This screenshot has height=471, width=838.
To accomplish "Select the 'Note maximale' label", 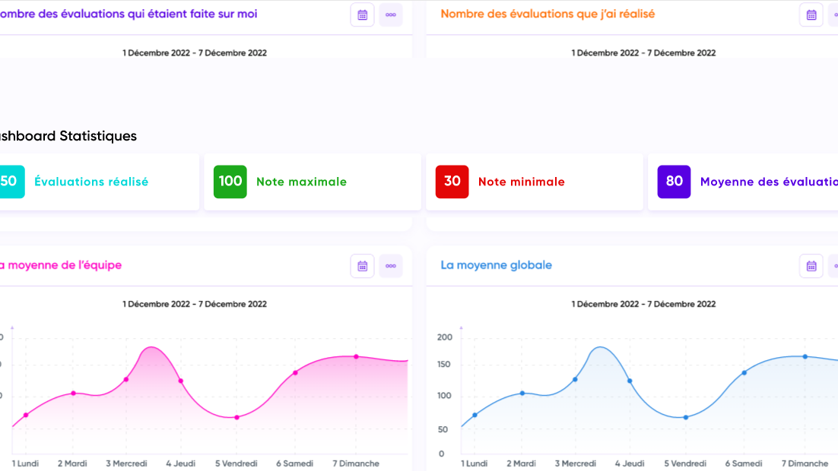I will coord(301,182).
